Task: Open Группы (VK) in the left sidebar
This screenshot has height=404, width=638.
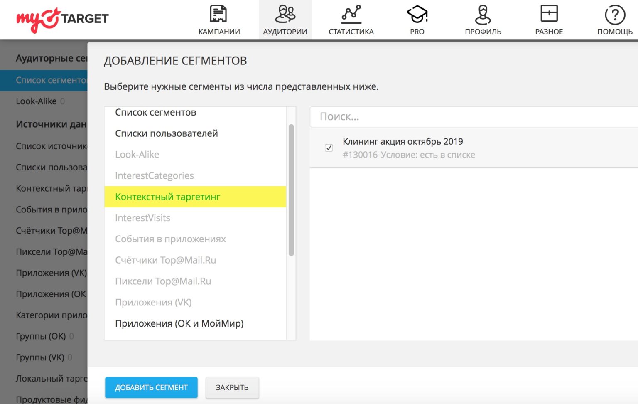Action: [x=40, y=357]
